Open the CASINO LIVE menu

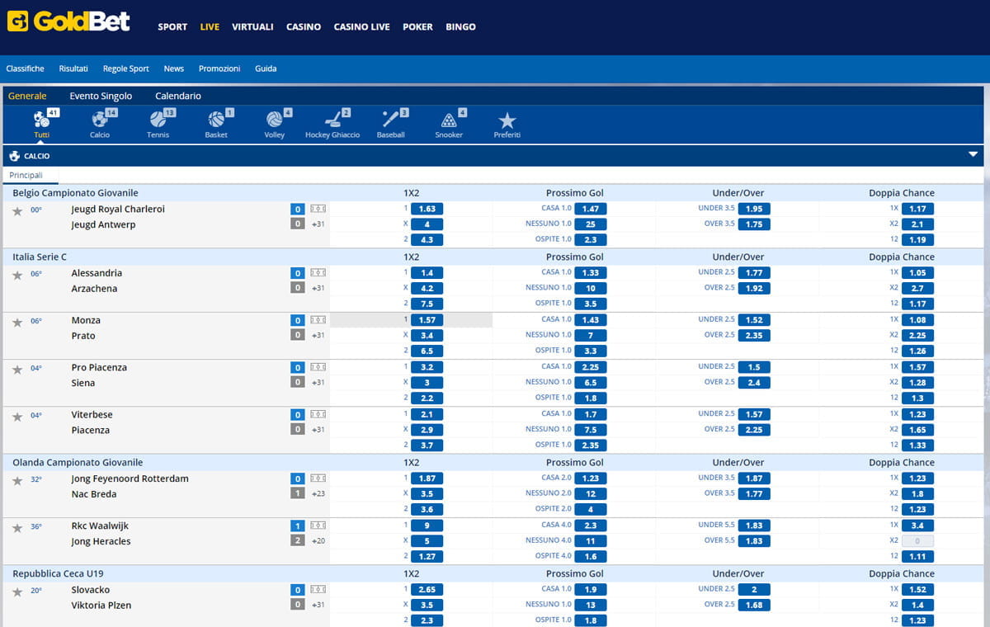click(361, 26)
